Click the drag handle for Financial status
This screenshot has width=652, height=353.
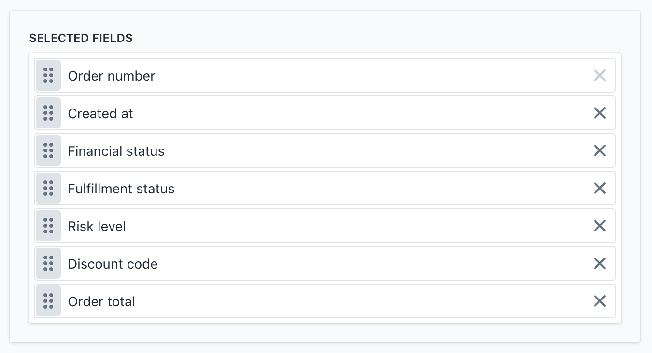(x=48, y=150)
